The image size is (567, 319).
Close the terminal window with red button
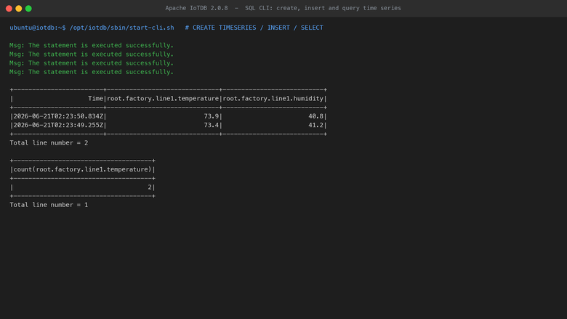pos(9,8)
